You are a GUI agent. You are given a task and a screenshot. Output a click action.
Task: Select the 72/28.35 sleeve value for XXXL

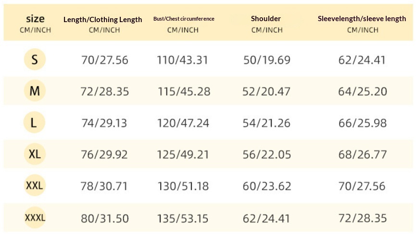(x=363, y=218)
